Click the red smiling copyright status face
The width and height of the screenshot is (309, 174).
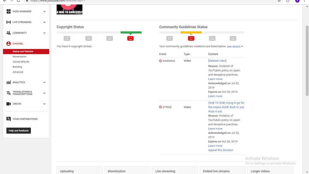pos(131,38)
